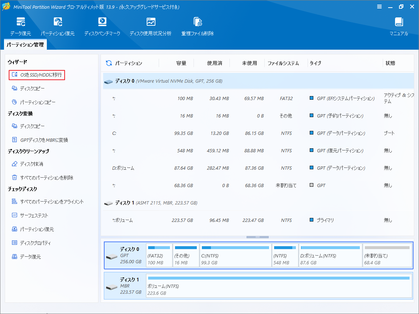
Task: Sort by 未使用 column header
Action: click(249, 63)
